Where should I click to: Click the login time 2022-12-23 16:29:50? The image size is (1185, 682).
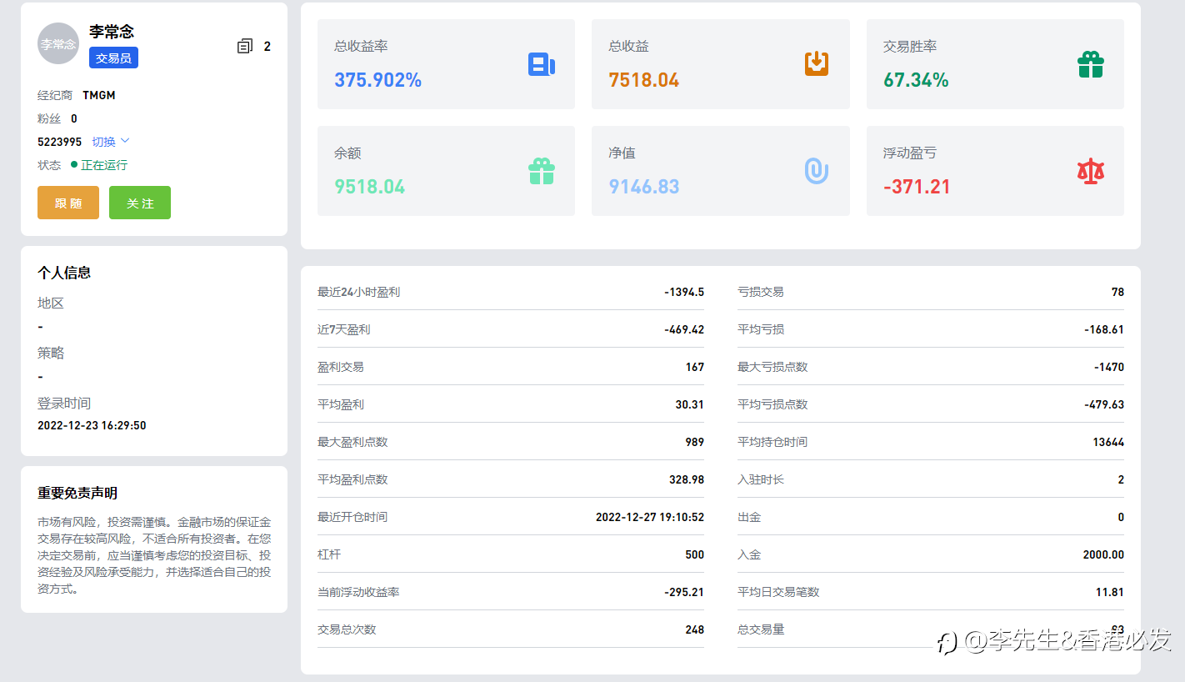92,425
